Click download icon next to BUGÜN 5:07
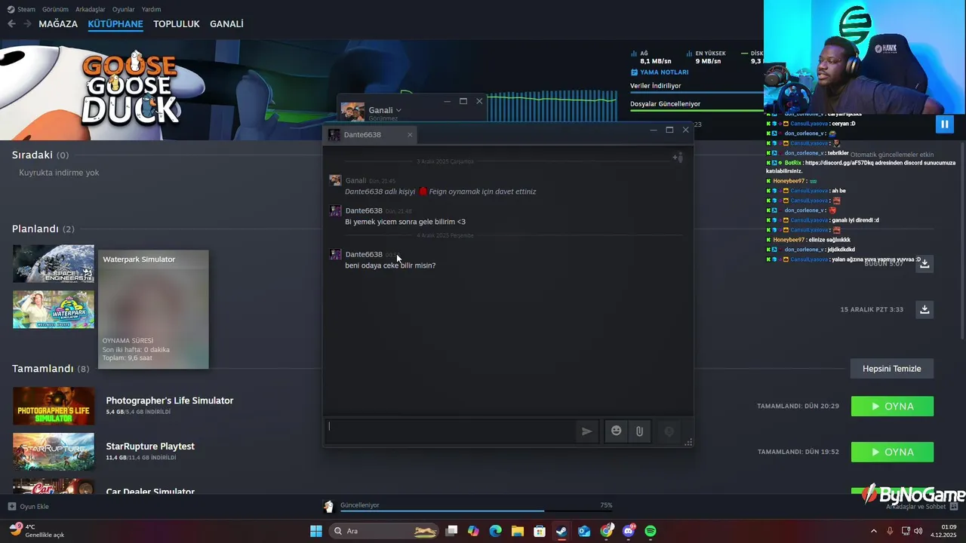The image size is (966, 543). pos(924,264)
